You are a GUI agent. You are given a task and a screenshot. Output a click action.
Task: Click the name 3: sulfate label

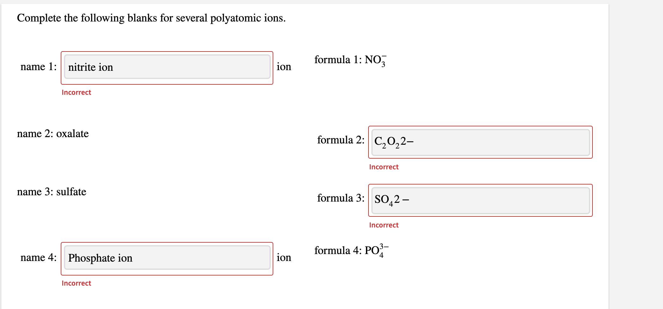coord(51,192)
